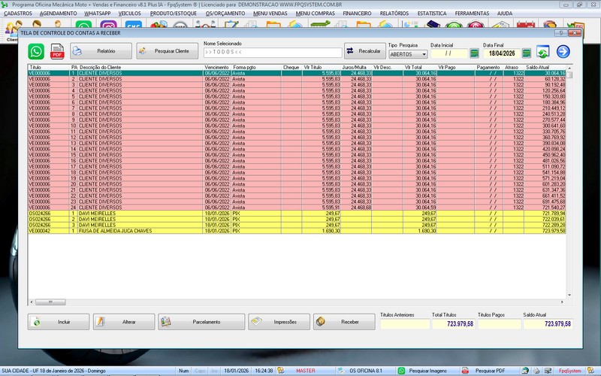
Task: Click the red PDF export icon
Action: [57, 51]
